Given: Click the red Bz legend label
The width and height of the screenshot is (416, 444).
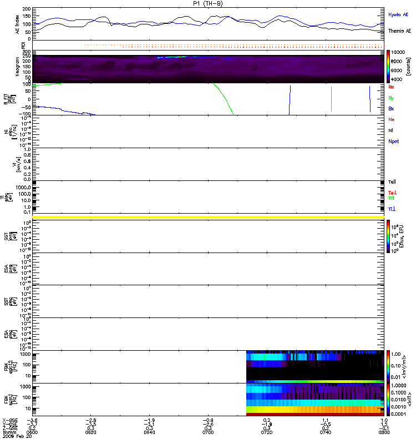Looking at the screenshot, I should pyautogui.click(x=391, y=87).
